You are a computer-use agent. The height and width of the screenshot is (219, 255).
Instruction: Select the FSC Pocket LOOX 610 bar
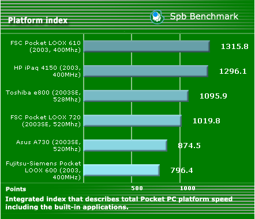(x=147, y=46)
